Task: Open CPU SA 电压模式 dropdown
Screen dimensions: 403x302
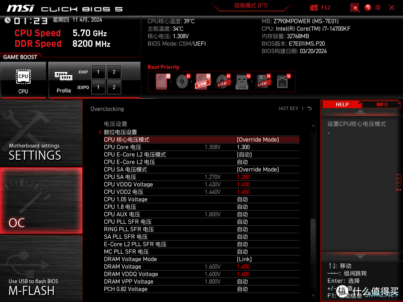Action: pyautogui.click(x=258, y=169)
